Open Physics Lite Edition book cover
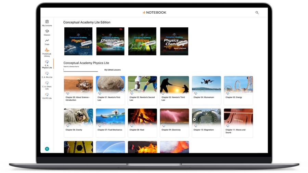Viewport: 308px width, 173px height. click(x=78, y=41)
